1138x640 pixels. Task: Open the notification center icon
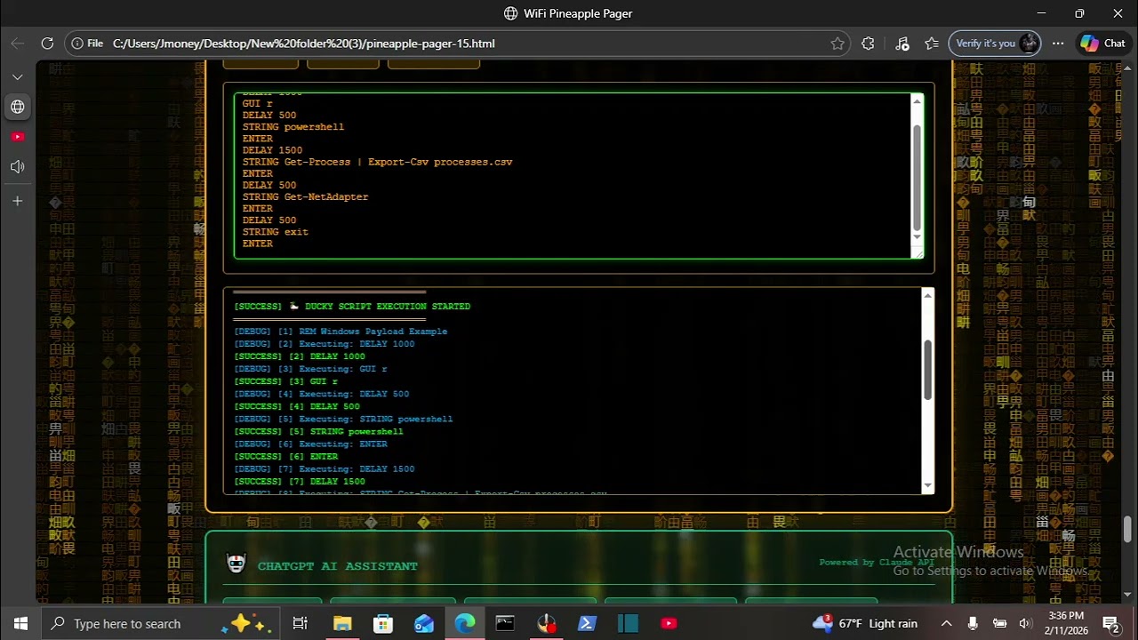pyautogui.click(x=1110, y=623)
